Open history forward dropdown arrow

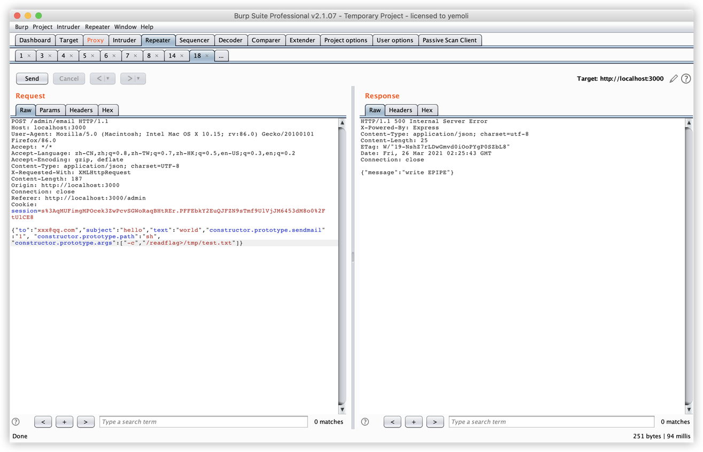pos(138,78)
